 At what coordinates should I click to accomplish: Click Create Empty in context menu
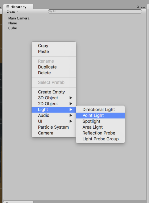(54, 92)
